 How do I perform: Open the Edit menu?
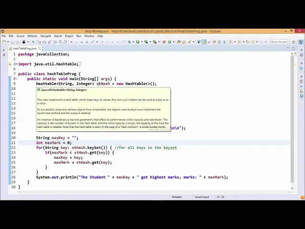pos(11,36)
